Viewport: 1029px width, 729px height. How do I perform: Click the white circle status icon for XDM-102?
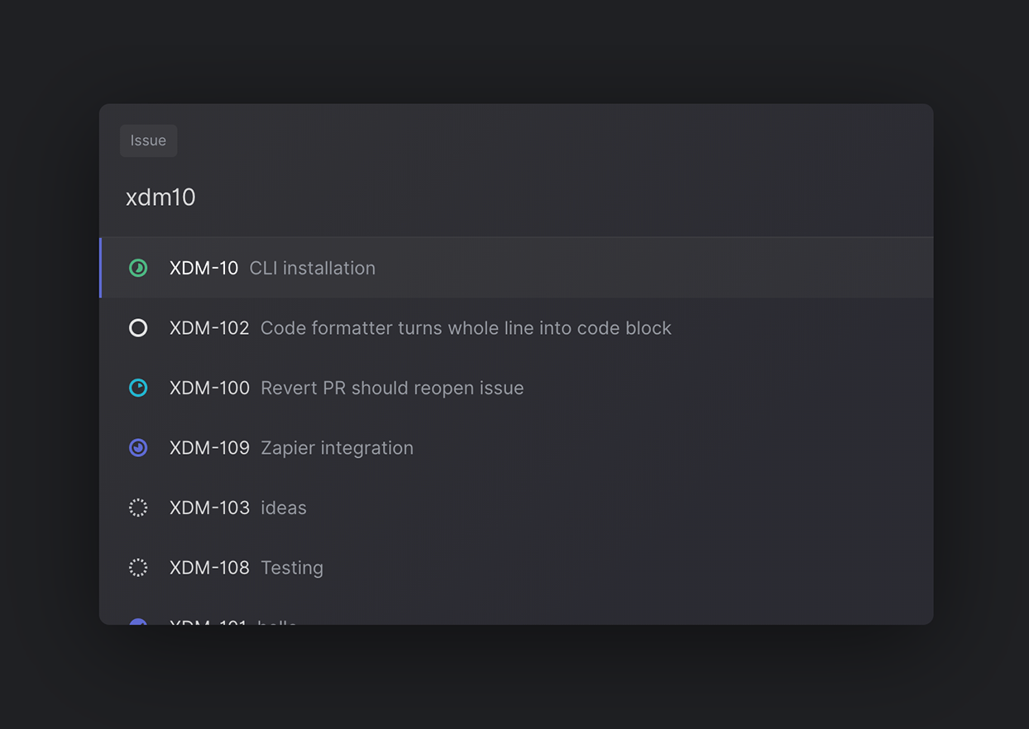138,328
